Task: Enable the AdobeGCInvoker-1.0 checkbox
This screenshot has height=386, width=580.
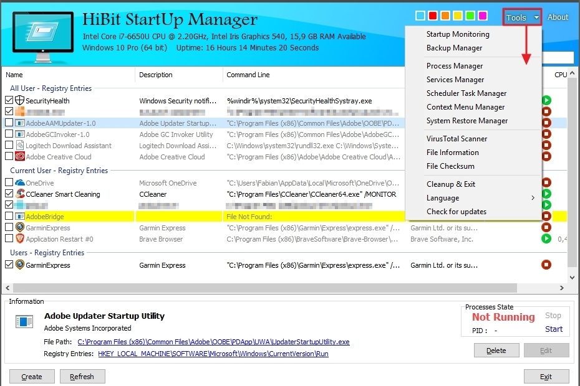Action: [x=9, y=134]
